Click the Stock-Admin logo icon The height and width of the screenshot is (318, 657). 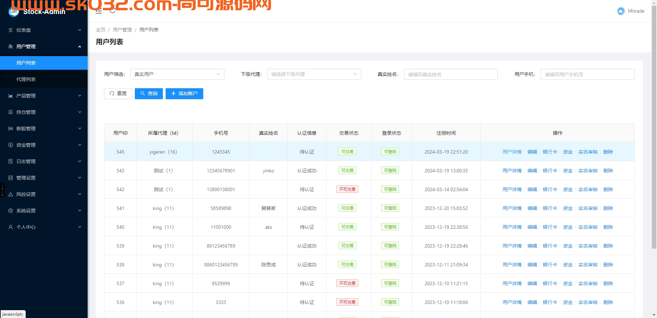click(x=14, y=12)
